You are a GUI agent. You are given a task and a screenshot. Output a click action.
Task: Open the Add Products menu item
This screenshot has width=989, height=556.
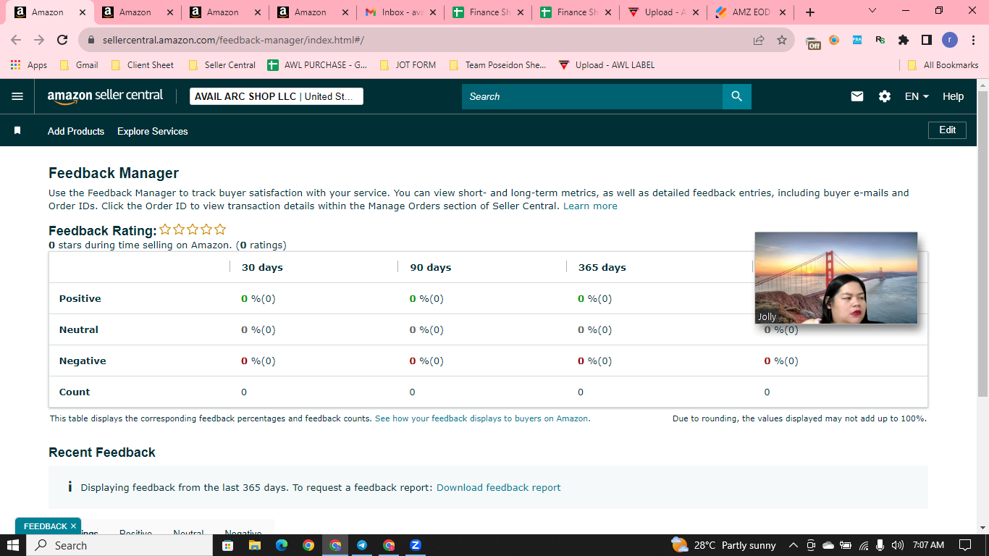76,131
